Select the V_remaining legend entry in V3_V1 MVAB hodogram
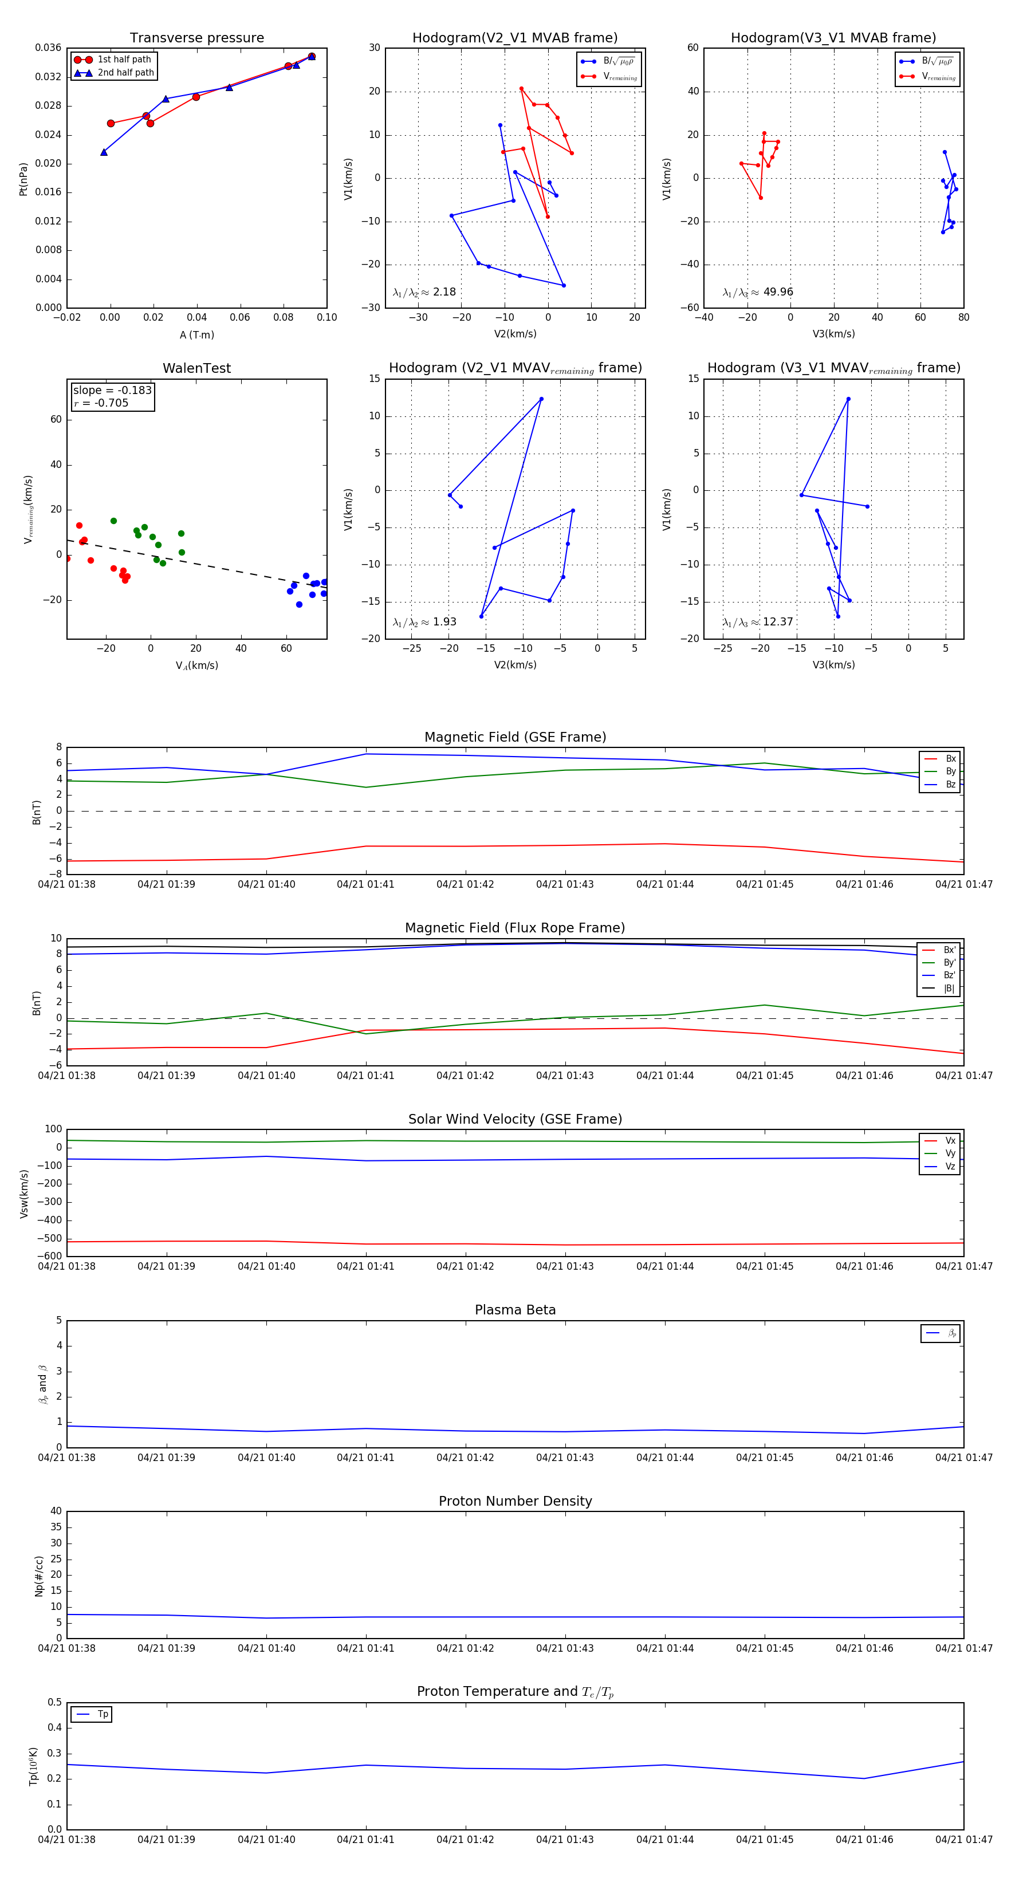Image resolution: width=1031 pixels, height=1890 pixels. (x=927, y=76)
